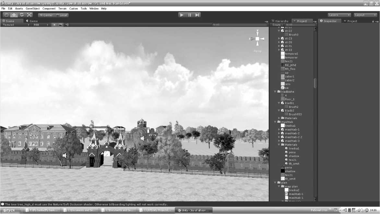Screen dimensions: 380x214
Task: Step forward one frame
Action: (x=197, y=15)
